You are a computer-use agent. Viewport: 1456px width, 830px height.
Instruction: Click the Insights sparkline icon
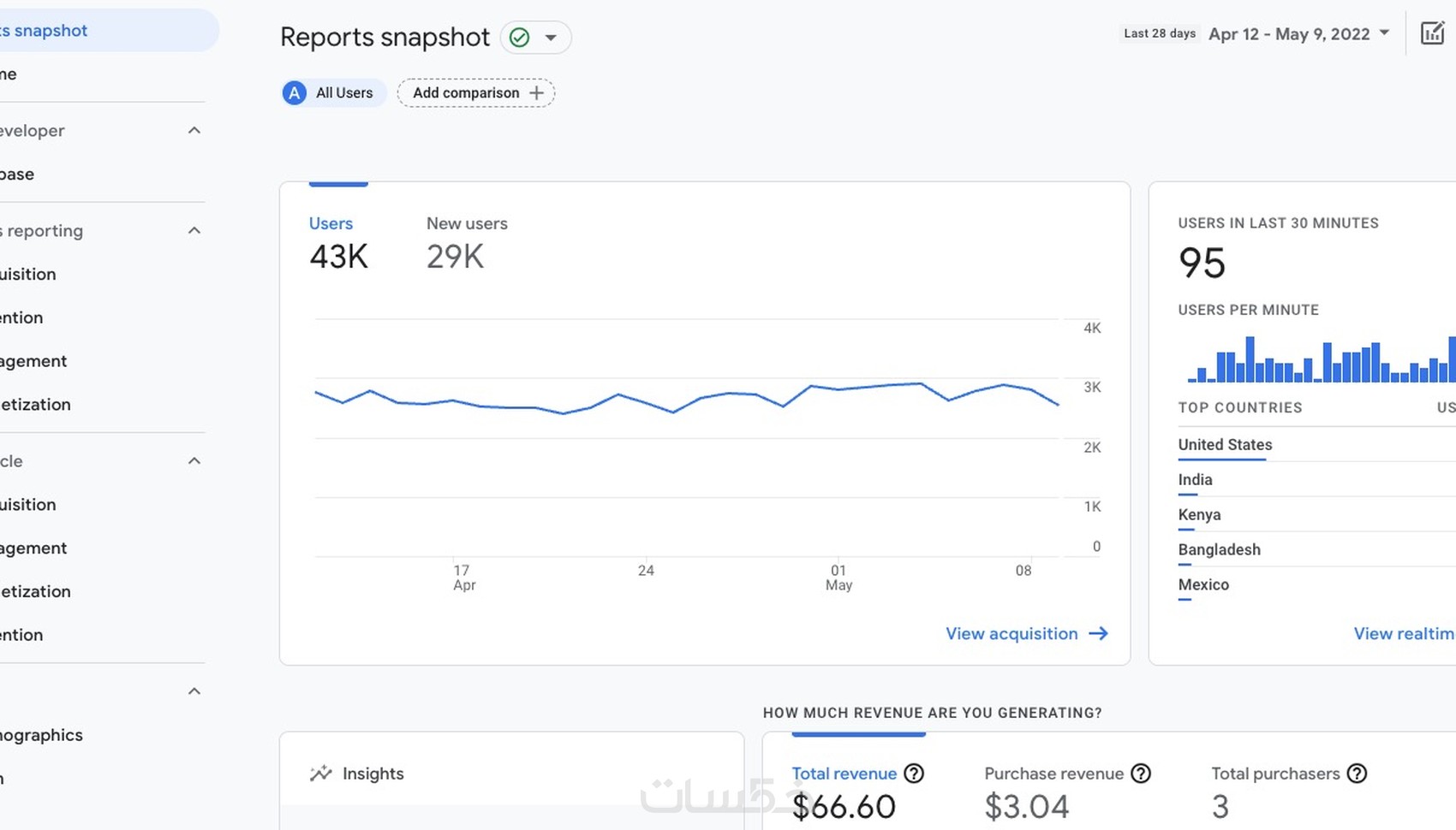pos(321,774)
